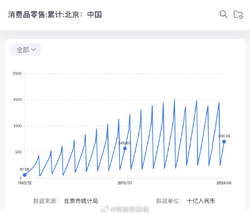250x215 pixels.
Task: Click the 565.67 data point marker
Action: click(x=125, y=148)
